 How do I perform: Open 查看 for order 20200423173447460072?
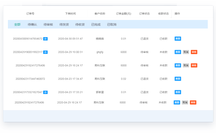tap(178, 79)
